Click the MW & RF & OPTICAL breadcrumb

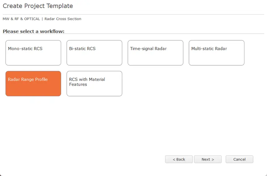(21, 19)
